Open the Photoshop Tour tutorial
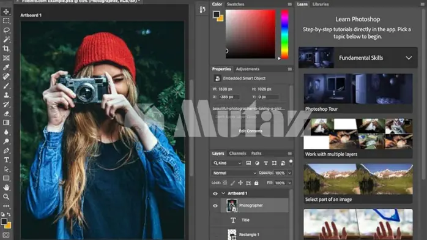The height and width of the screenshot is (240, 427). click(x=358, y=93)
